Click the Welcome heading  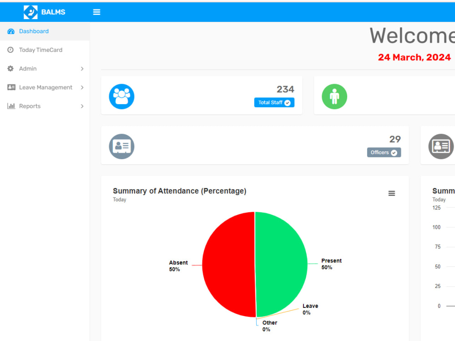(x=412, y=35)
